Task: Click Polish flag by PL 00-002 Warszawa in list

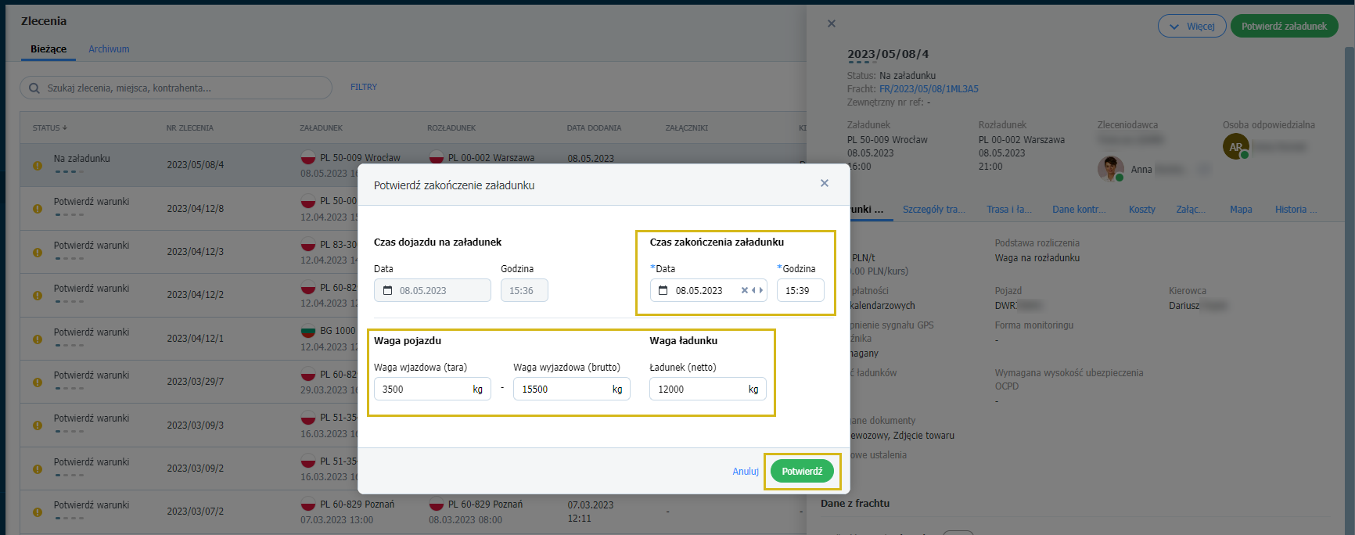Action: [437, 157]
